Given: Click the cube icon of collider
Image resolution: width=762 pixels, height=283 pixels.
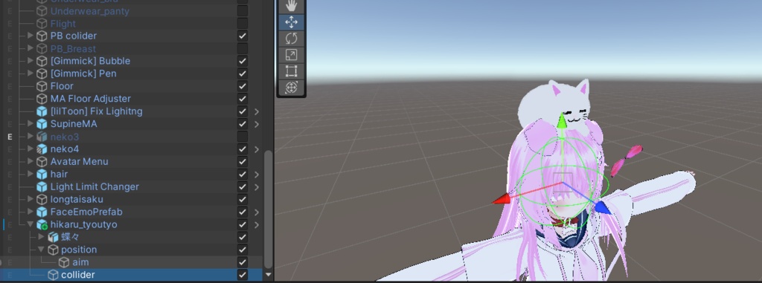Looking at the screenshot, I should click(53, 276).
